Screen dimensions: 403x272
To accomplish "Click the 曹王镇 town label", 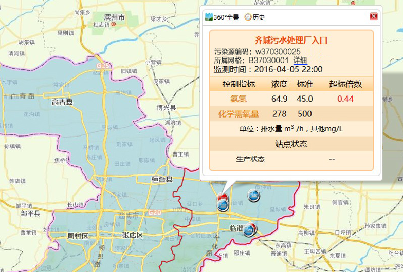I will (181, 154).
